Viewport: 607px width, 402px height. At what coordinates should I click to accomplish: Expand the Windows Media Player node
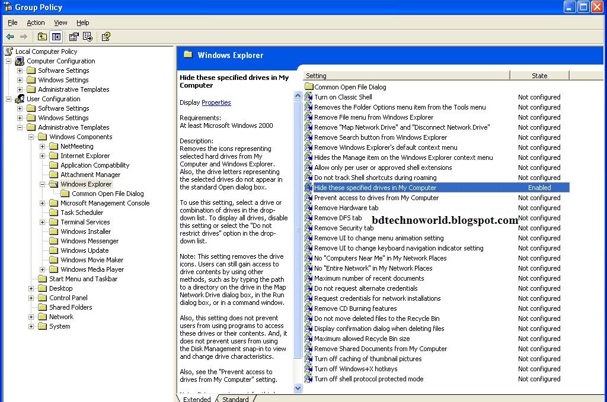tap(43, 269)
